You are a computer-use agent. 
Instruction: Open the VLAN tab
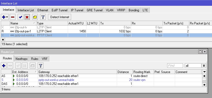[x=109, y=10]
